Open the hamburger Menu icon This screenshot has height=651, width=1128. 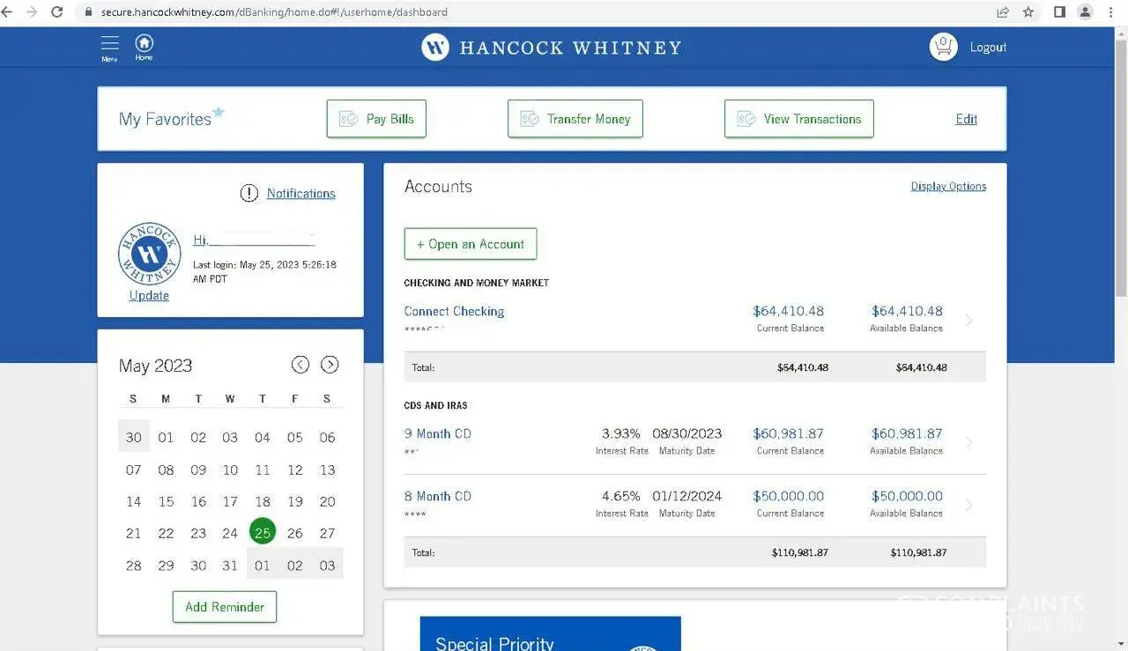click(109, 48)
